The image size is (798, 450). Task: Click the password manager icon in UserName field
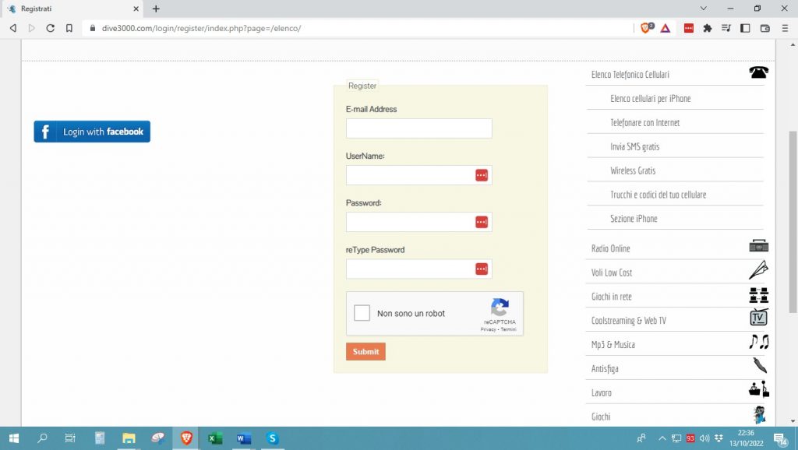(x=482, y=175)
